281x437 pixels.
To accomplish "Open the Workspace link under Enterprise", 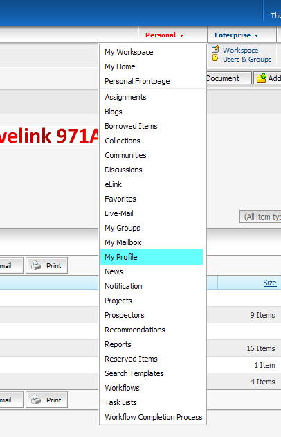I will (x=240, y=51).
